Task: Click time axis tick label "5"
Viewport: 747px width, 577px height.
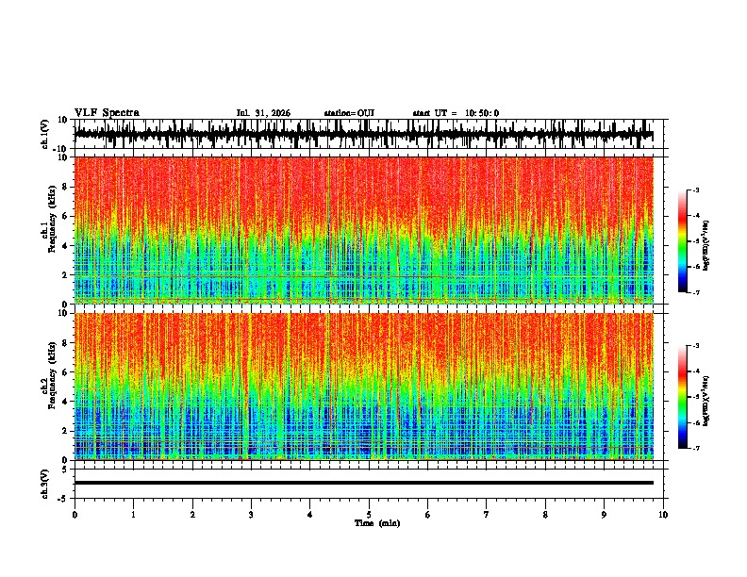Action: [369, 515]
